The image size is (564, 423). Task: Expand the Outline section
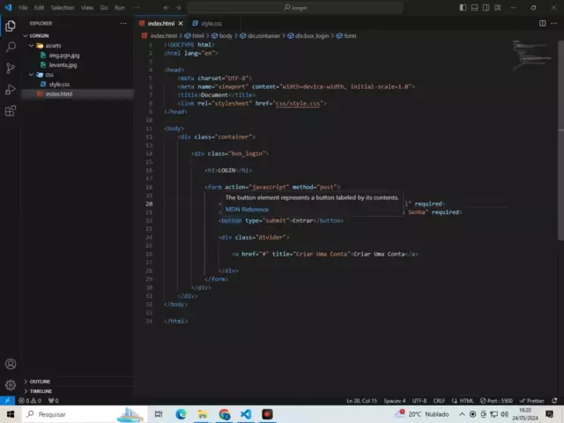(40, 381)
